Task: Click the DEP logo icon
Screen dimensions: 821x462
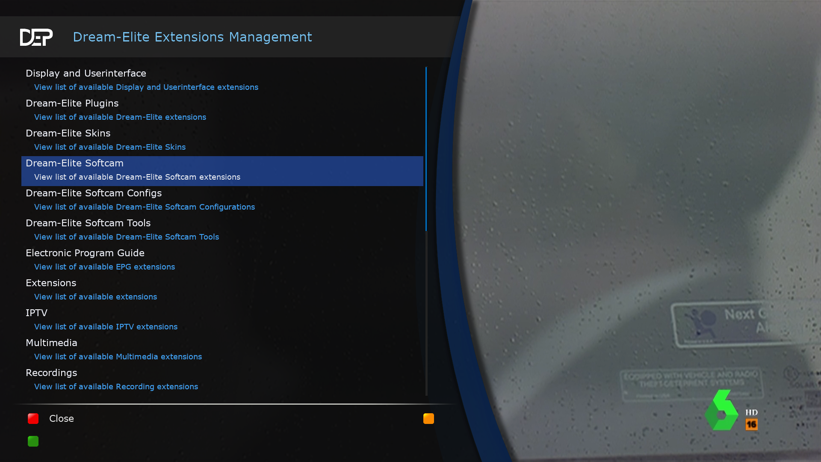Action: tap(36, 37)
